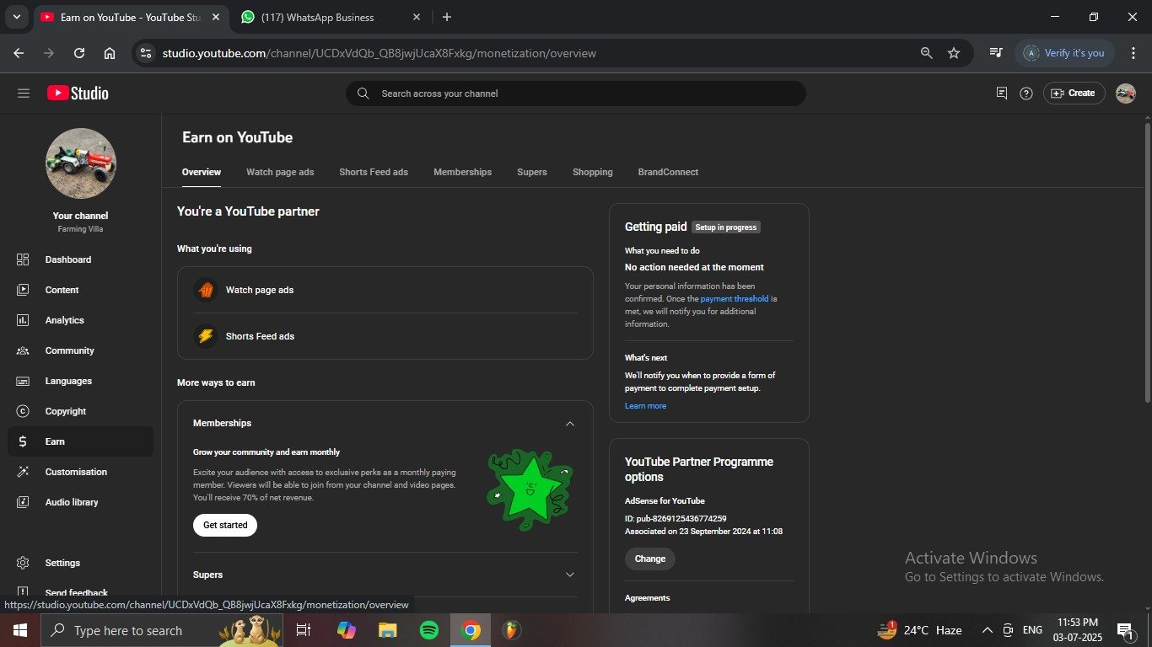Click the Verify it's you profile button
The image size is (1152, 647).
coord(1065,53)
